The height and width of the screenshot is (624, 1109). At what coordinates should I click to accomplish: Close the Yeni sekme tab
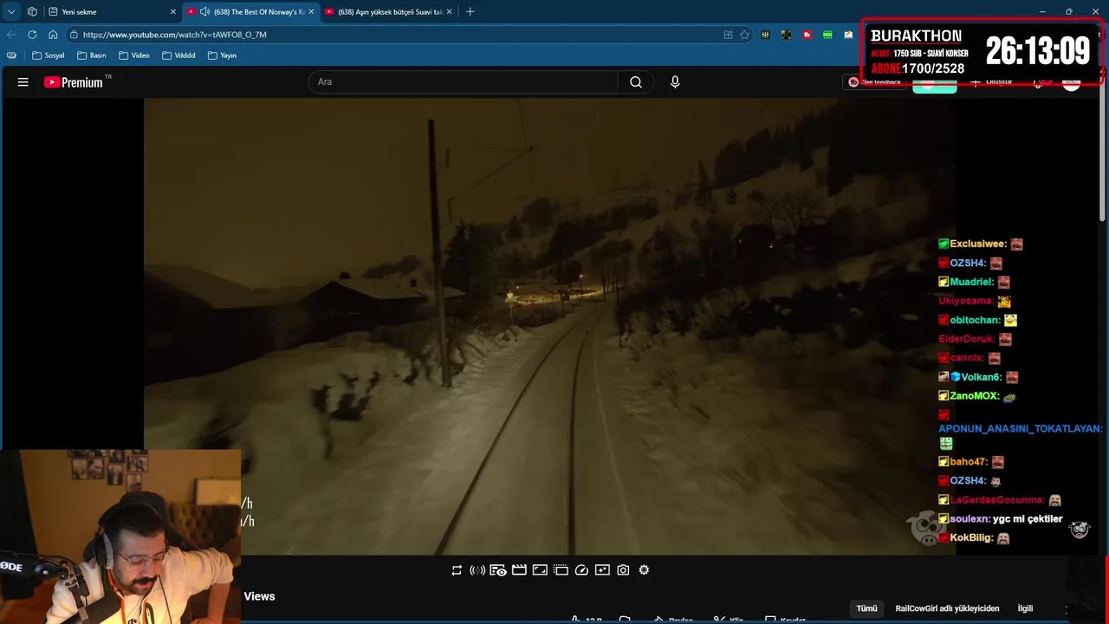tap(172, 12)
